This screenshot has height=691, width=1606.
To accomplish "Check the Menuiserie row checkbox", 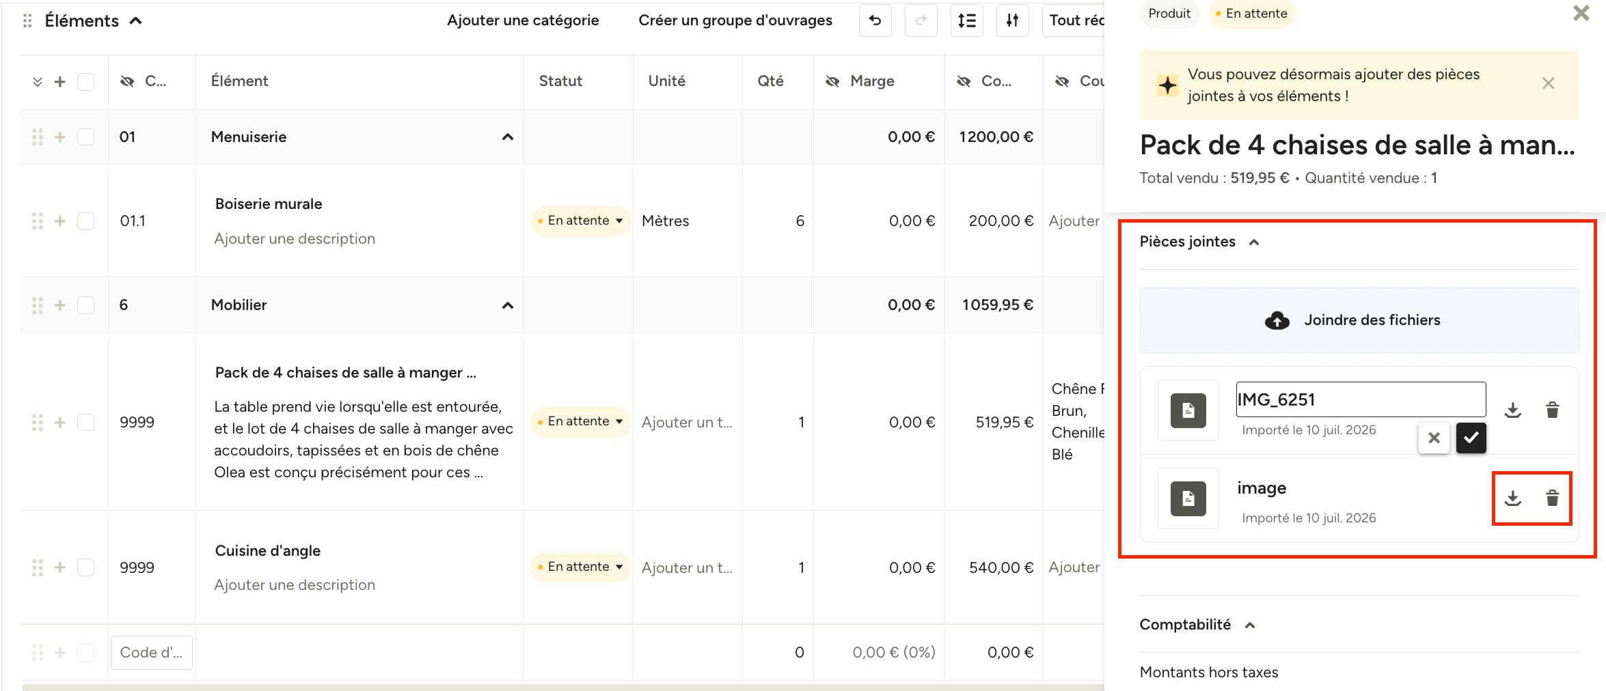I will tap(85, 137).
